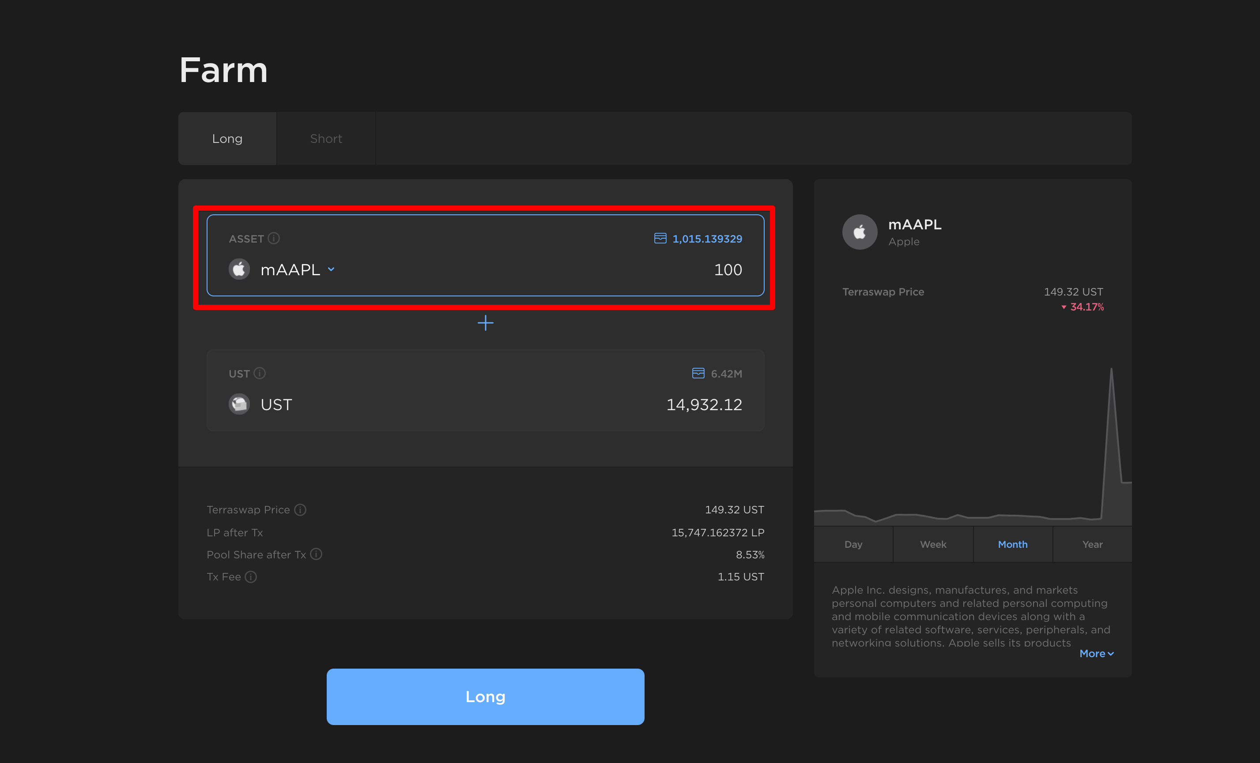Select the Long tab
Viewport: 1260px width, 763px height.
[227, 138]
